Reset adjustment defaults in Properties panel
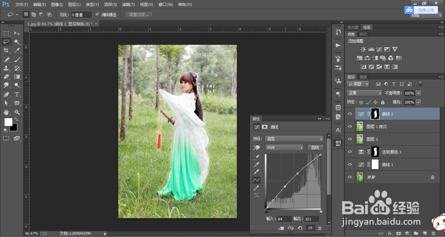The width and height of the screenshot is (445, 237). point(300,228)
